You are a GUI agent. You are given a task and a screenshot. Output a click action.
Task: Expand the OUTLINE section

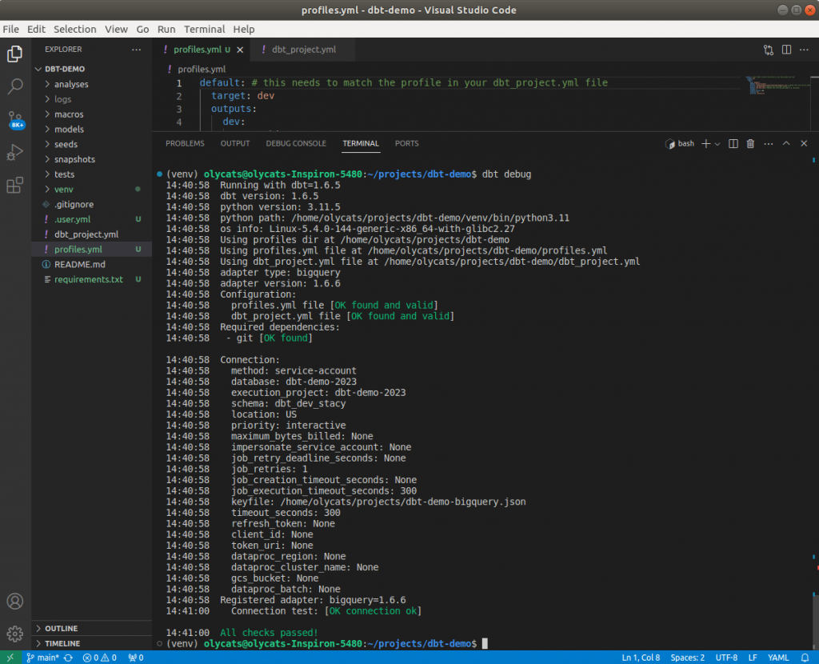92,629
